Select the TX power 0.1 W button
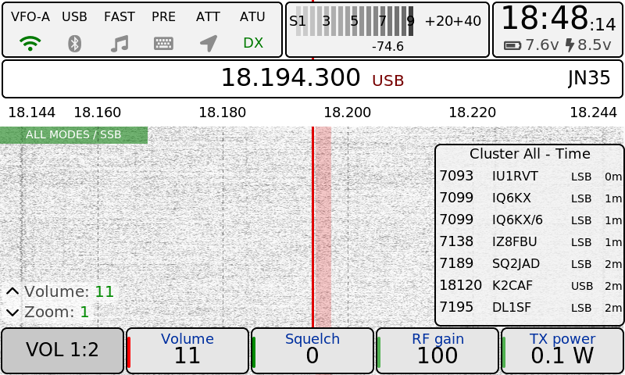The image size is (625, 375). (562, 351)
